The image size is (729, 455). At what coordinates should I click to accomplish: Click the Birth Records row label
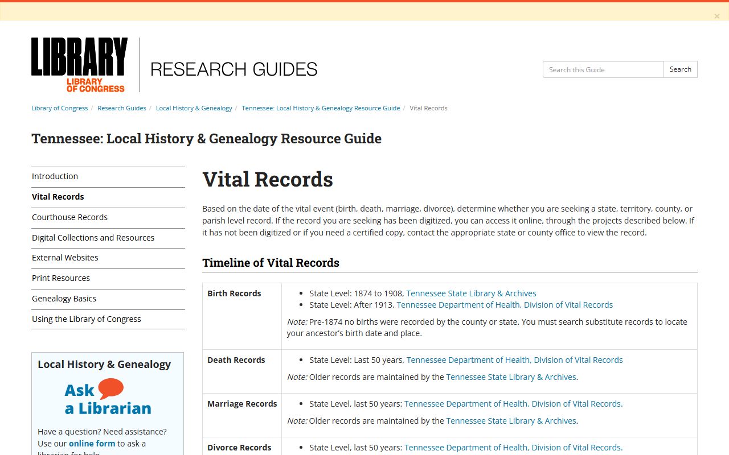[234, 293]
